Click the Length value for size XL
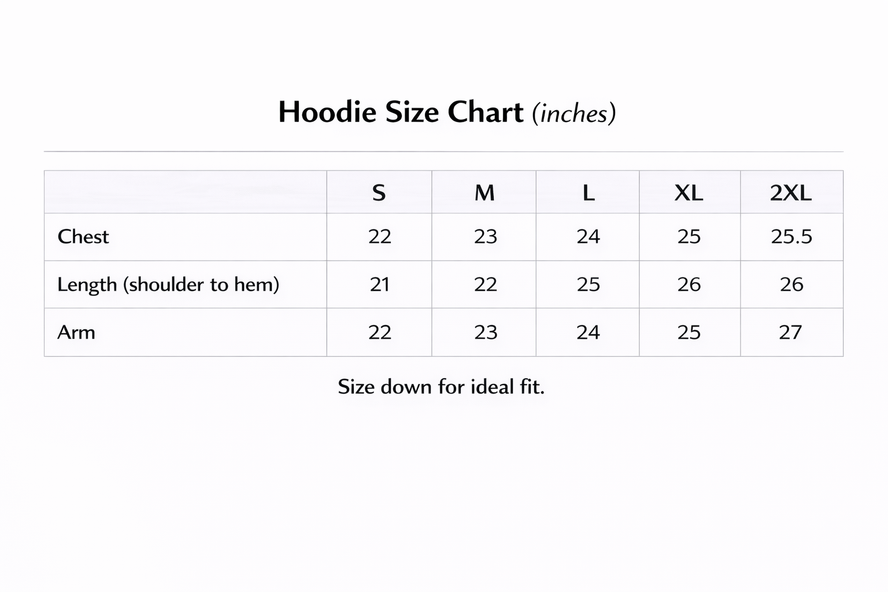Screen dimensions: 888x592 (x=689, y=284)
